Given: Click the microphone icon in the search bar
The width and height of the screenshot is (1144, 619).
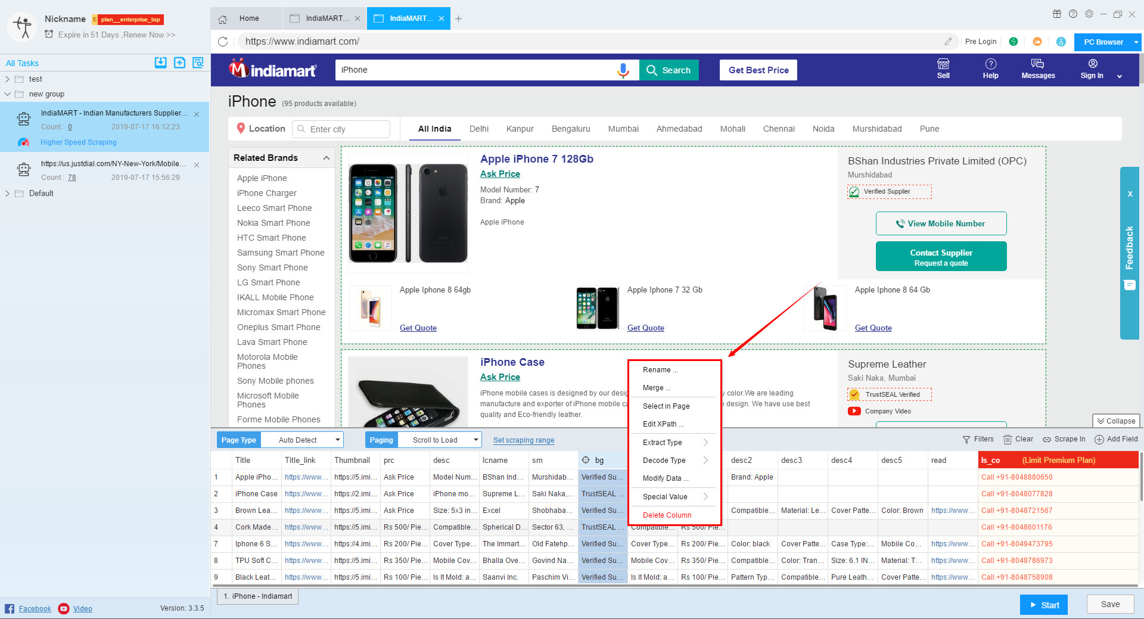Looking at the screenshot, I should 623,70.
